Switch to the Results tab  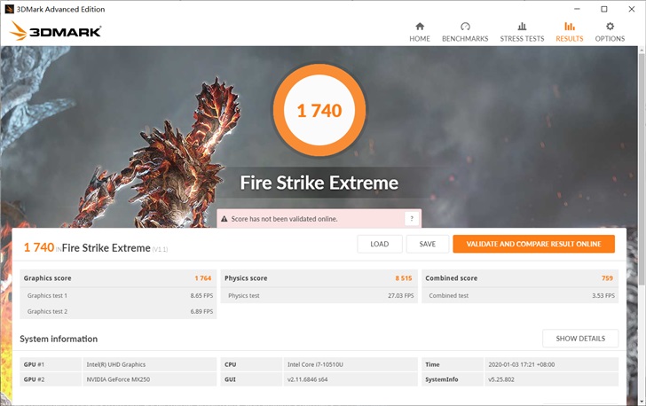(x=569, y=27)
